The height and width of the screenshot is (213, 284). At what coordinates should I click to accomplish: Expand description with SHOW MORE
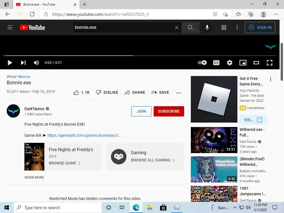(x=34, y=177)
